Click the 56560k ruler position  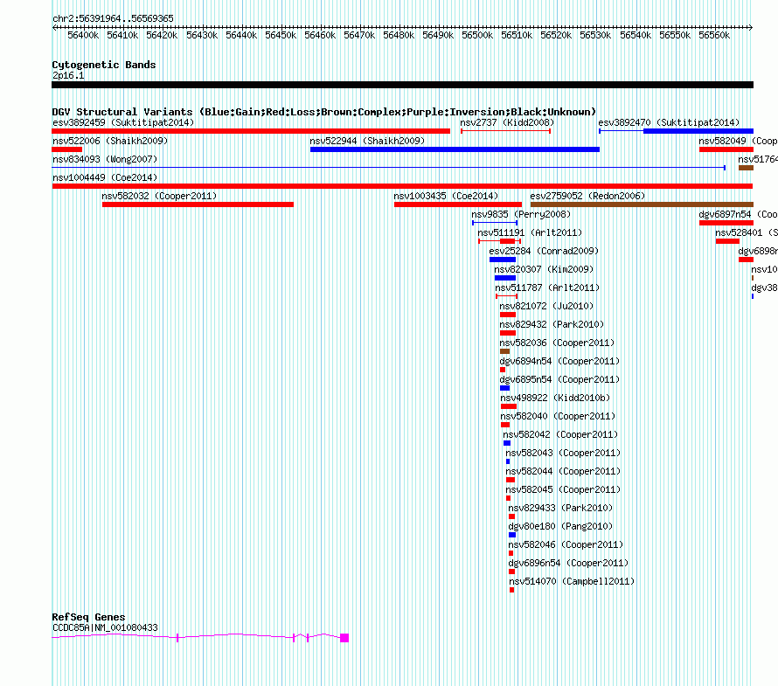coord(714,35)
